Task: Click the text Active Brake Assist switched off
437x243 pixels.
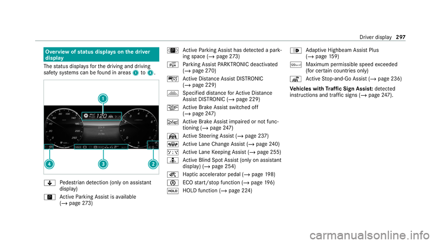Action: (x=220, y=107)
